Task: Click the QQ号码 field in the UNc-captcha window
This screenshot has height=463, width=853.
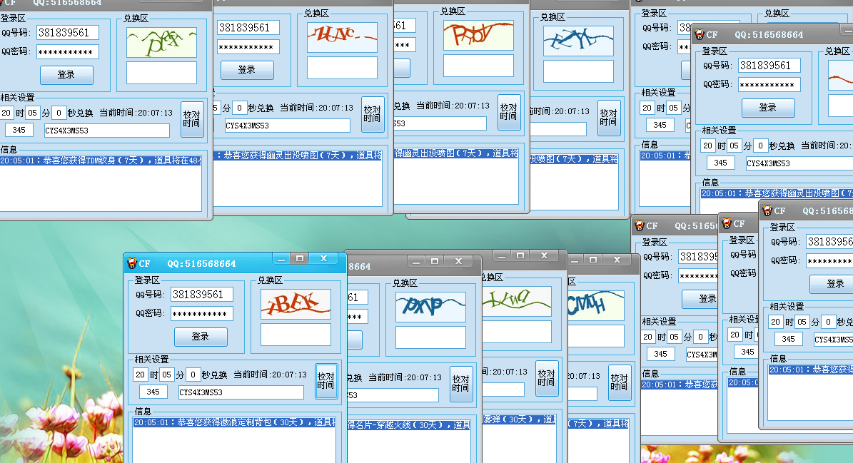Action: click(248, 28)
